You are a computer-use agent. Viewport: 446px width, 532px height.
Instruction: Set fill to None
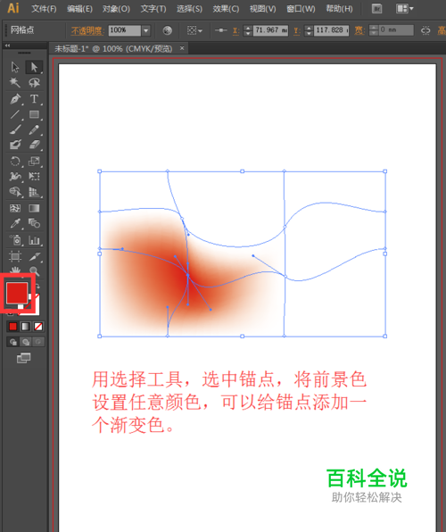(38, 327)
